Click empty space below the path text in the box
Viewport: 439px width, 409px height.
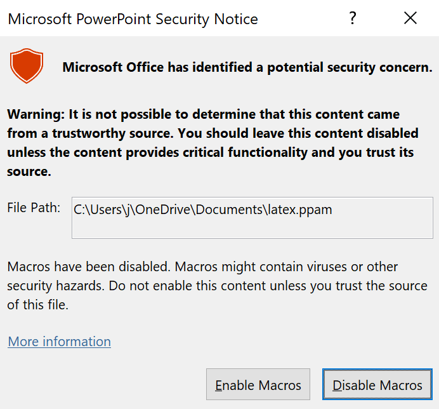pyautogui.click(x=252, y=228)
